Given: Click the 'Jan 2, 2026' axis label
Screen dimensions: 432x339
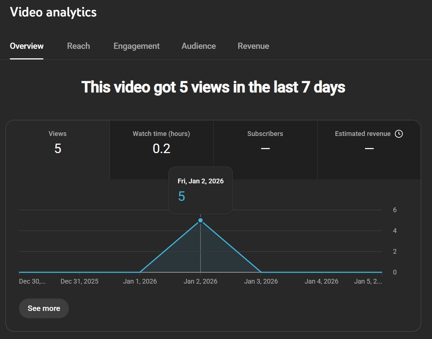Looking at the screenshot, I should point(201,281).
